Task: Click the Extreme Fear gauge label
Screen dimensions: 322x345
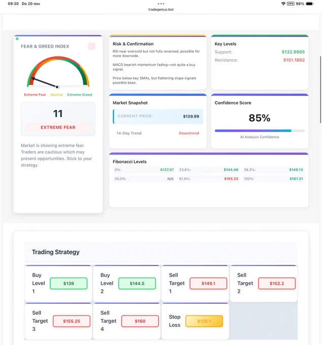Action: click(x=35, y=94)
